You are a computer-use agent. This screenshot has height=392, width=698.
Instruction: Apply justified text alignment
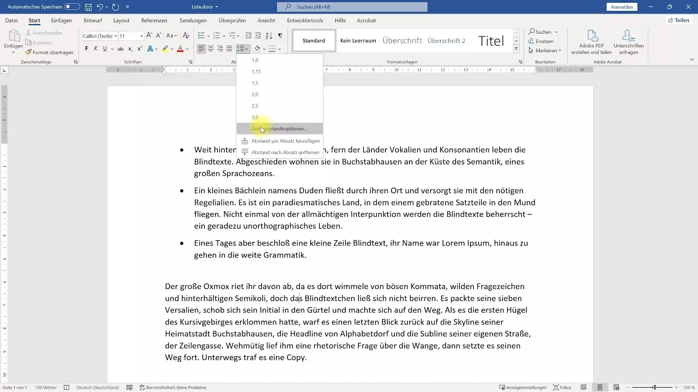pyautogui.click(x=229, y=48)
